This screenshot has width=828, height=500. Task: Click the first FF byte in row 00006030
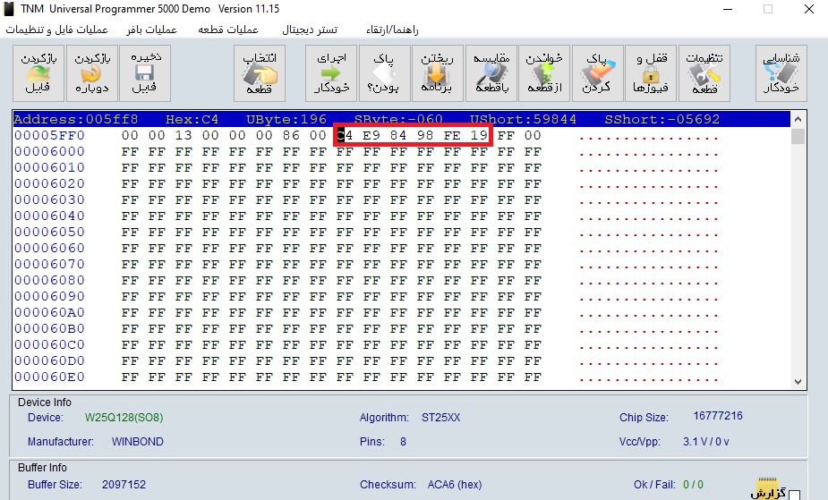pyautogui.click(x=130, y=199)
